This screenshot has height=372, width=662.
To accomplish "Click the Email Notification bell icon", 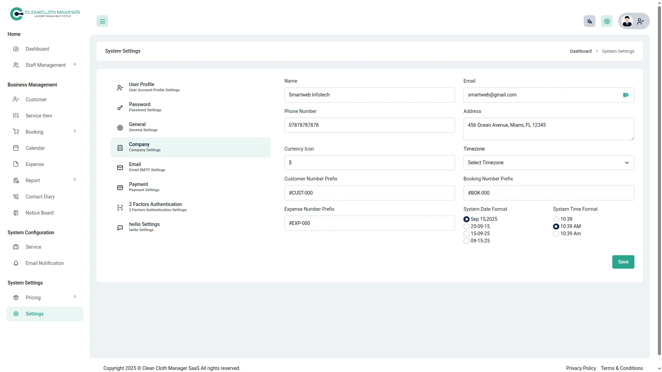I will 16,263.
